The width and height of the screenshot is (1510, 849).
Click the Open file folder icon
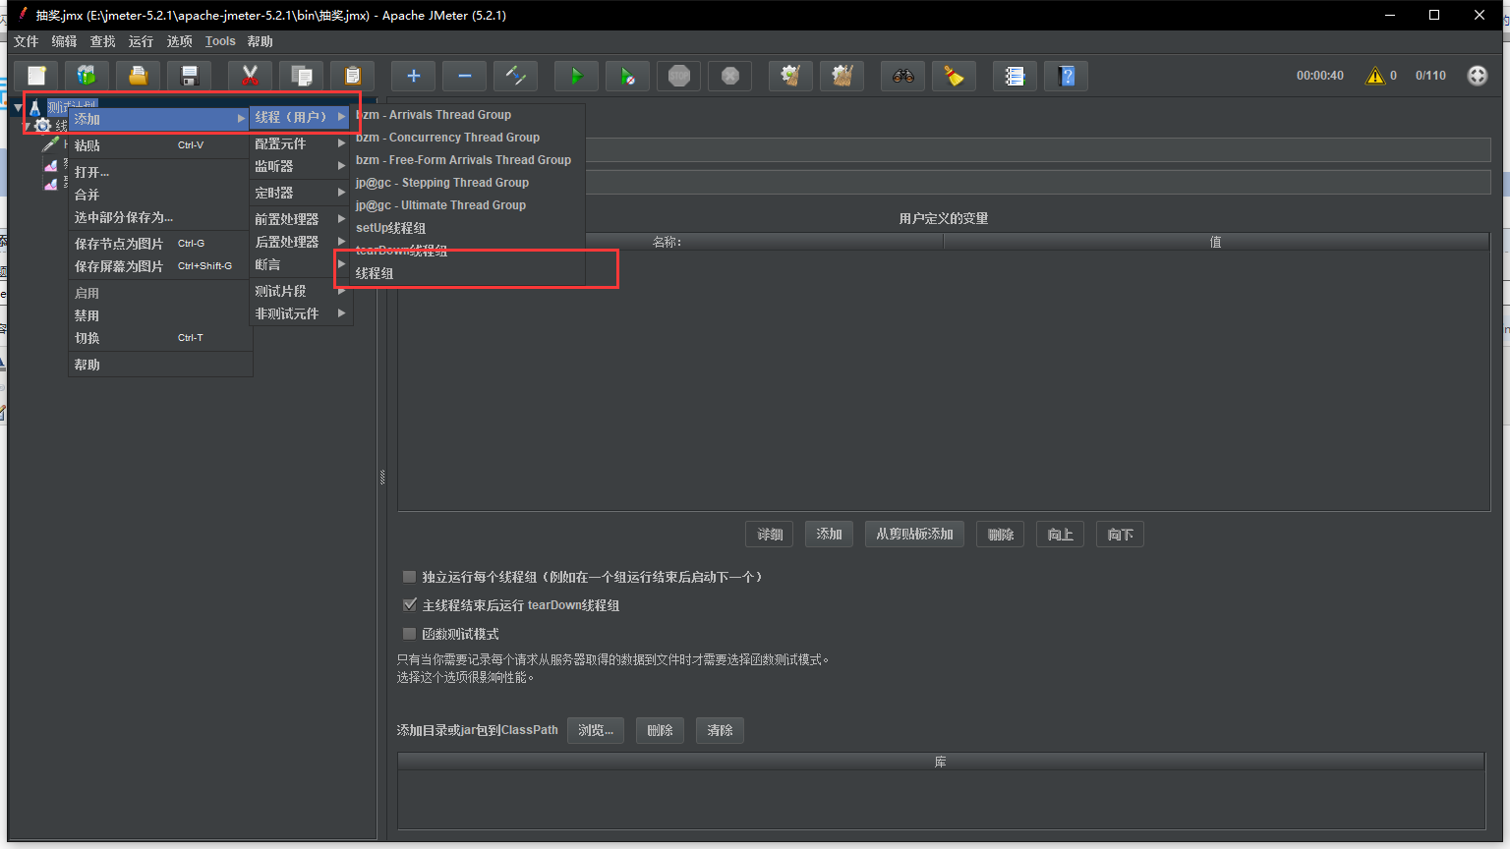pyautogui.click(x=139, y=76)
